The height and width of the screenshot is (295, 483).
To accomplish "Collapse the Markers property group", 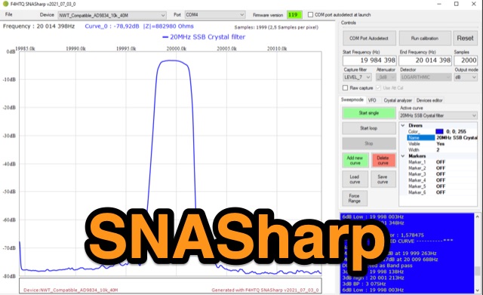I will pos(403,156).
